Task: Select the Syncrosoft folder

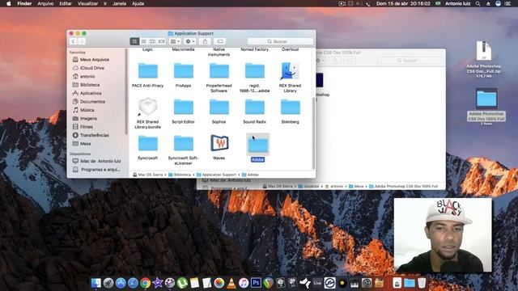Action: (147, 144)
